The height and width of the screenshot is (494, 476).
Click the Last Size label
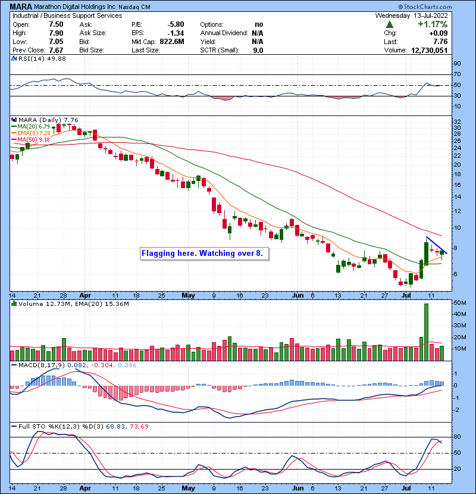coord(146,51)
